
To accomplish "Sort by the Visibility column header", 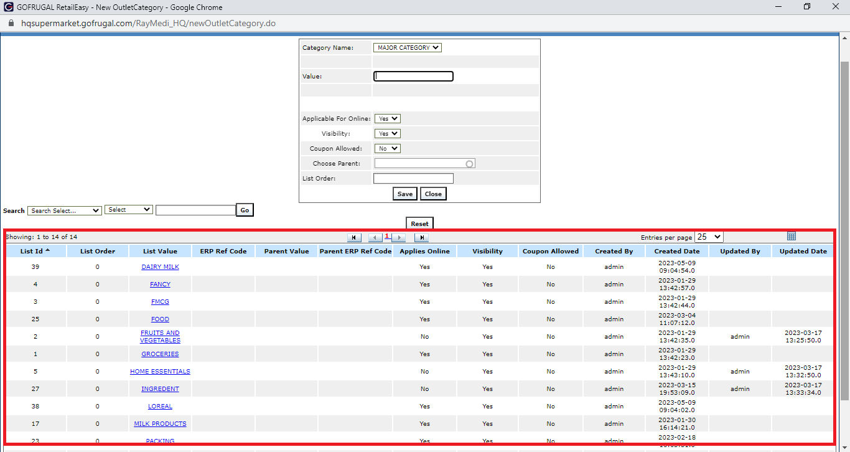I will tap(487, 252).
